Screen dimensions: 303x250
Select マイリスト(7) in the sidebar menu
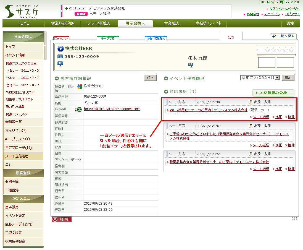click(x=16, y=130)
